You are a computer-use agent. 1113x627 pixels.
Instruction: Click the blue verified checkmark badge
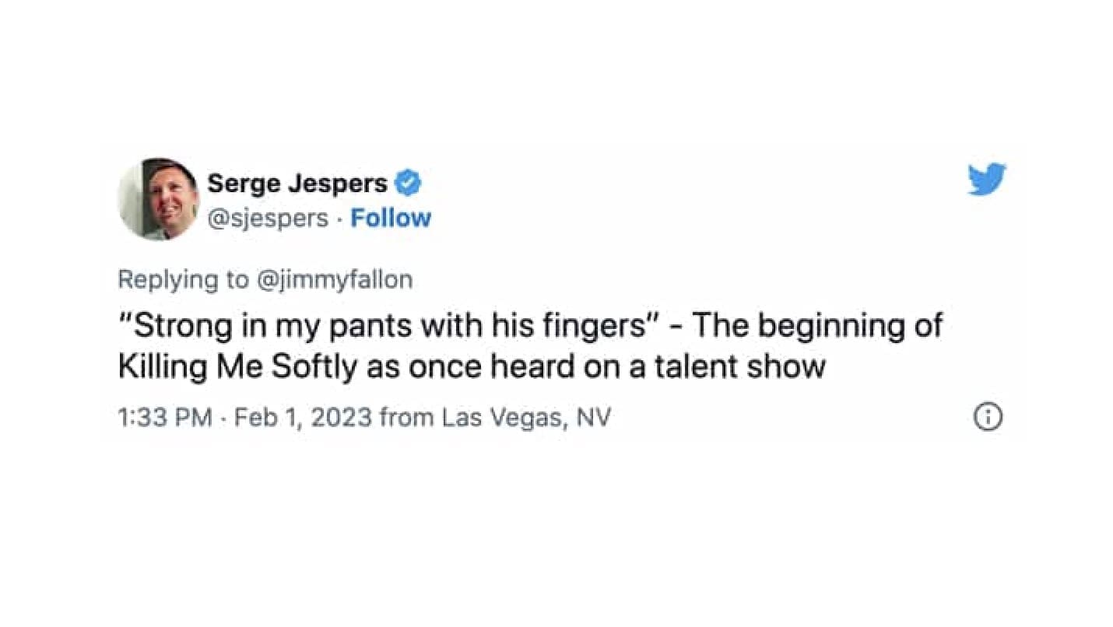(409, 184)
